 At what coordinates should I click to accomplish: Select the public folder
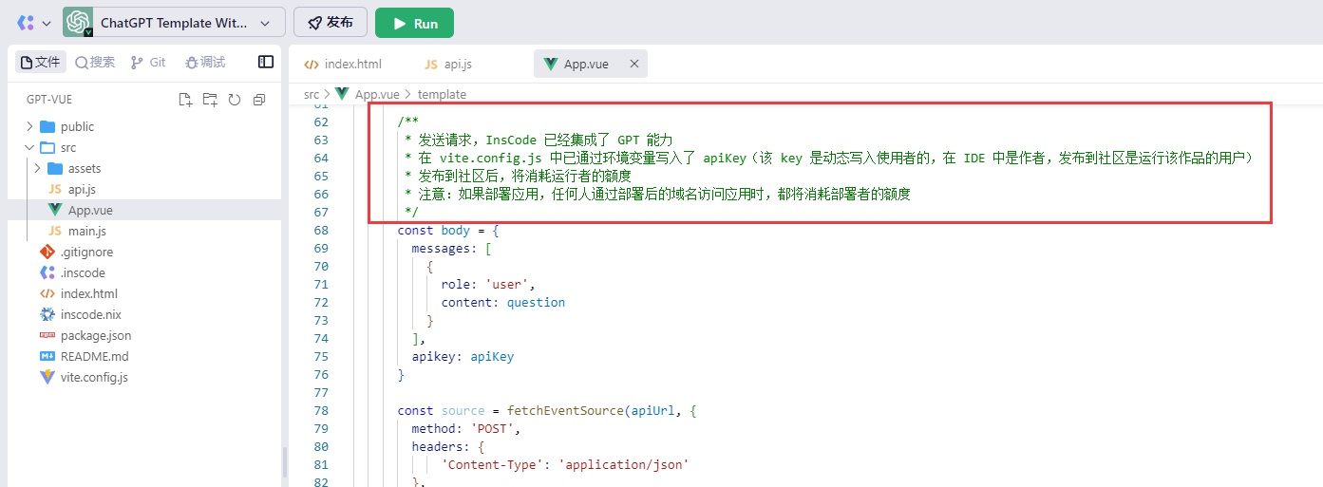[144, 126]
